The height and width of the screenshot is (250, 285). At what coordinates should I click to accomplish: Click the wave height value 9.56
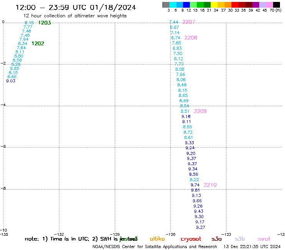click(x=194, y=174)
